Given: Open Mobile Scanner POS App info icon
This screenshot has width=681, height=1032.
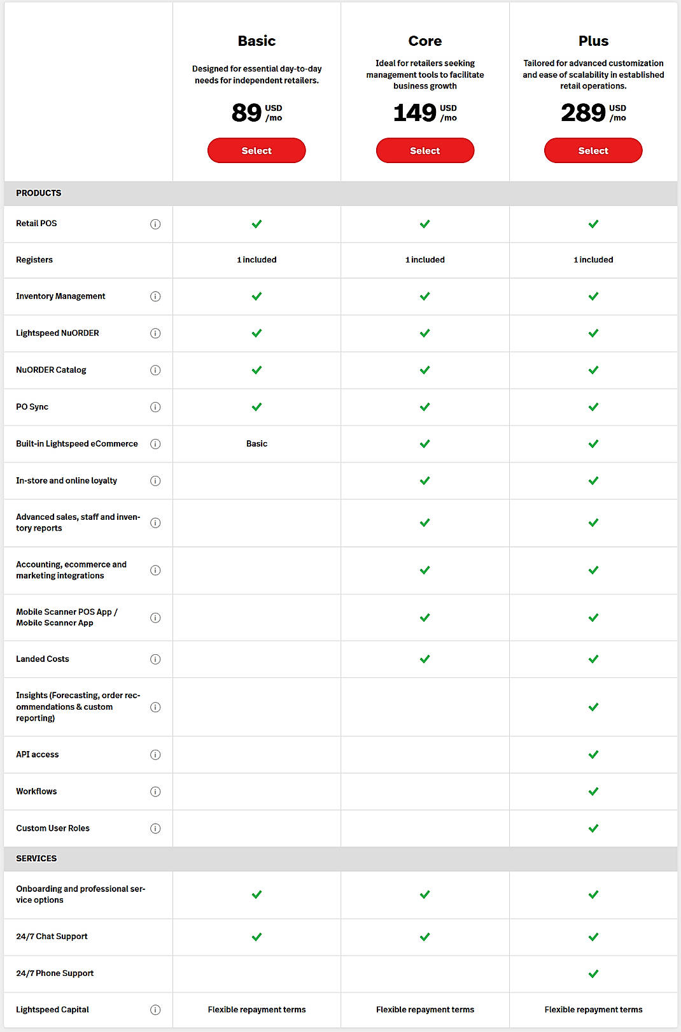Looking at the screenshot, I should point(155,618).
